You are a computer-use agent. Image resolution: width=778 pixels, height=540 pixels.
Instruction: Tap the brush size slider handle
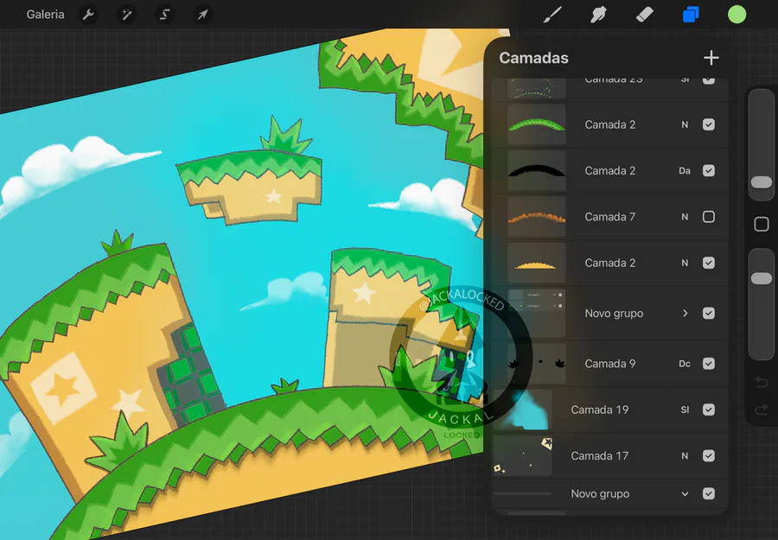761,182
